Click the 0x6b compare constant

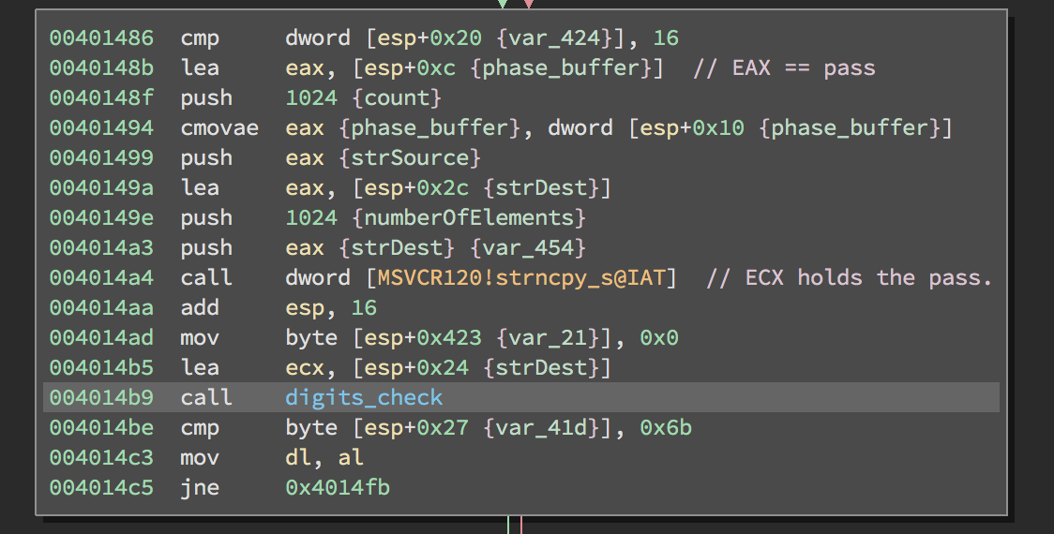pyautogui.click(x=666, y=427)
